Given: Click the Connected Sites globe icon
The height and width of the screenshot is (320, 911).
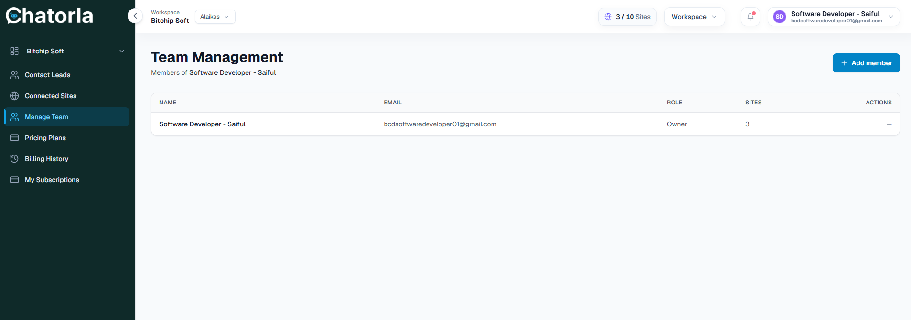Looking at the screenshot, I should pos(14,96).
